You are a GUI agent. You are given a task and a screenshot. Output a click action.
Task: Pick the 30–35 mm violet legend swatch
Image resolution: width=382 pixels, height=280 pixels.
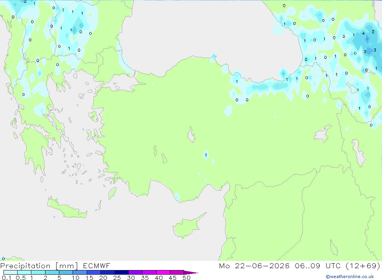click(x=136, y=272)
